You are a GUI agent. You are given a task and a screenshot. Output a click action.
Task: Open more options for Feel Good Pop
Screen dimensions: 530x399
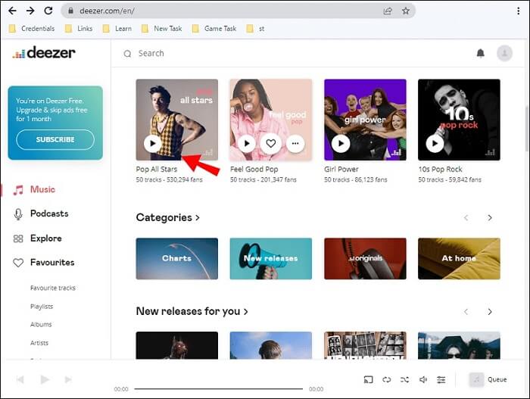click(295, 143)
